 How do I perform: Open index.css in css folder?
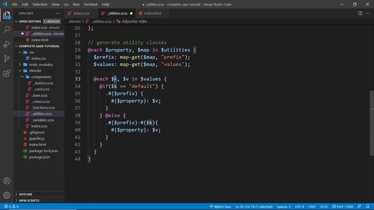pos(39,58)
